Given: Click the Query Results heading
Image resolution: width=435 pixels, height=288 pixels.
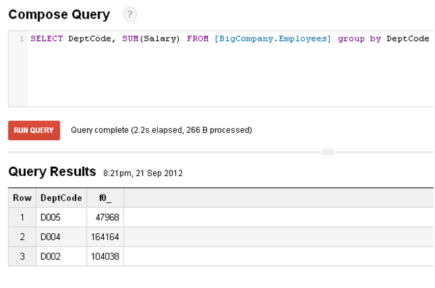Looking at the screenshot, I should [x=52, y=172].
